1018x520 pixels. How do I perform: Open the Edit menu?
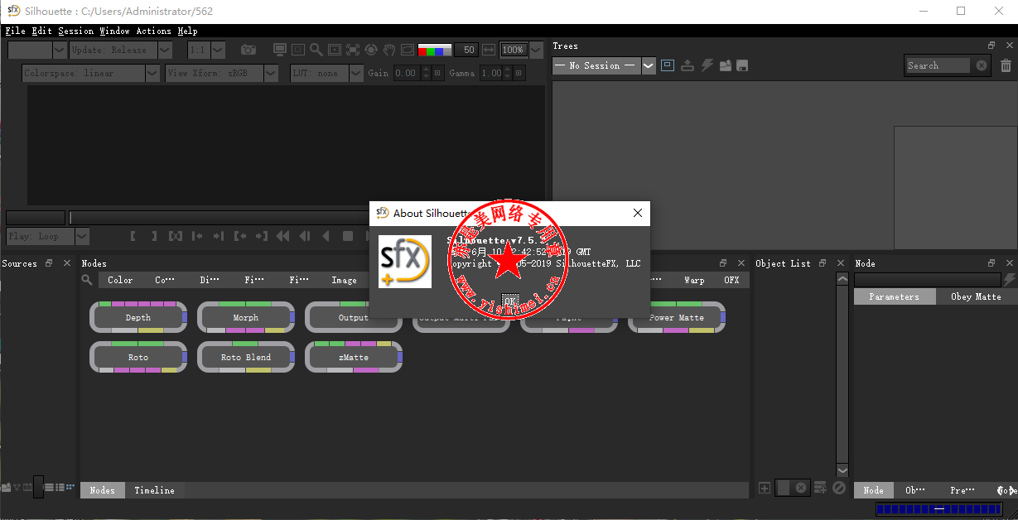point(41,31)
